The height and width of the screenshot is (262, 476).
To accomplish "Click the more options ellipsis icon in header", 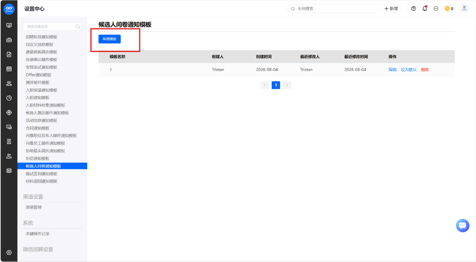I will click(x=436, y=9).
